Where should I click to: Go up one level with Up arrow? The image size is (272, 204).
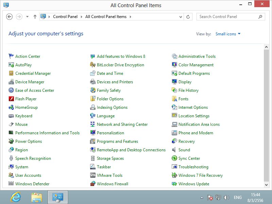[x=35, y=17]
